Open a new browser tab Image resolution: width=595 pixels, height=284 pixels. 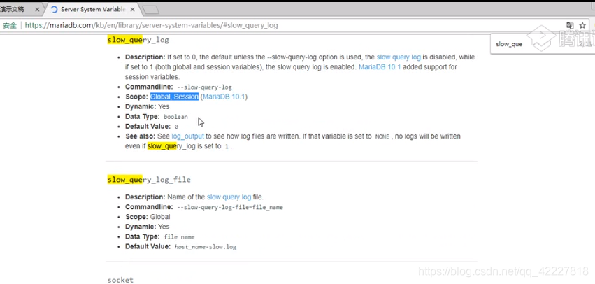(x=150, y=10)
